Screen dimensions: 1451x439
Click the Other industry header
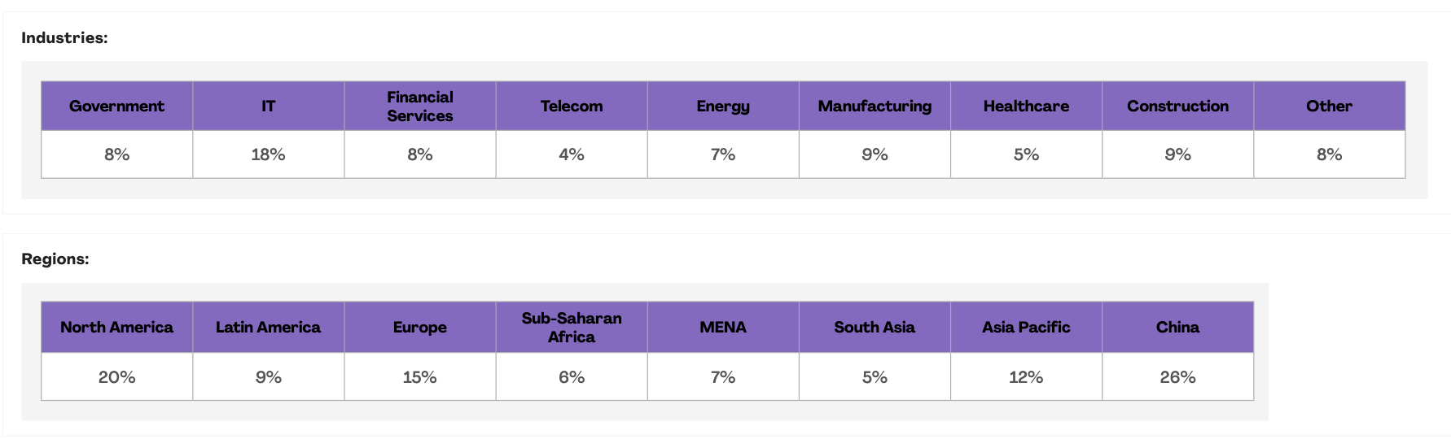[1329, 106]
